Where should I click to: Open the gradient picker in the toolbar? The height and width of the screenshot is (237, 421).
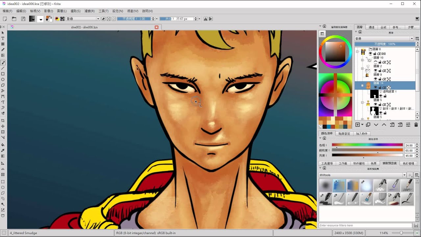[32, 19]
